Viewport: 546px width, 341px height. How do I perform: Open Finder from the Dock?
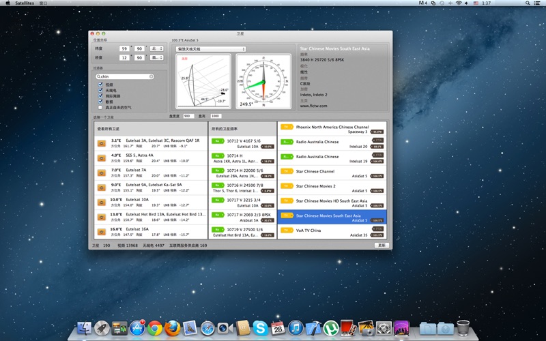click(x=84, y=328)
